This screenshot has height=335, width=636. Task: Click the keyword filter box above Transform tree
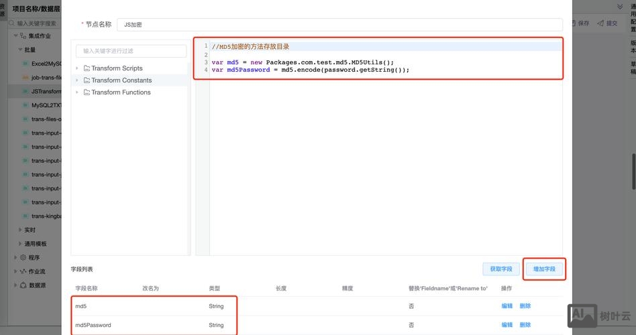[131, 51]
